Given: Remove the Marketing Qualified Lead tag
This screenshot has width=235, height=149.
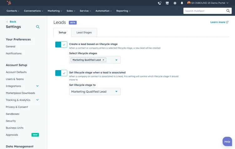Looking at the screenshot, I should pyautogui.click(x=103, y=60).
